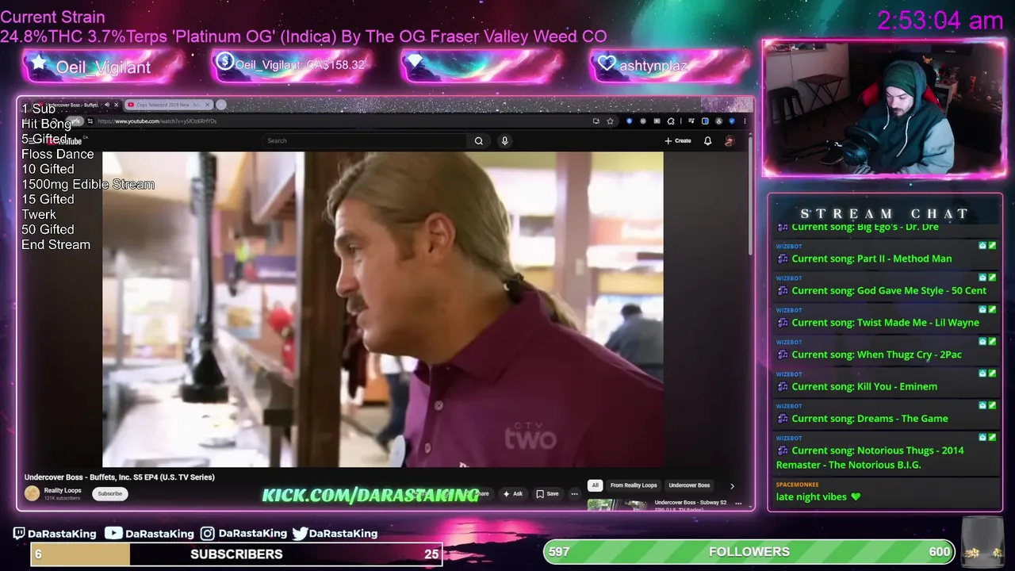Image resolution: width=1015 pixels, height=571 pixels.
Task: Click the blue checkmark shield icon
Action: [x=732, y=121]
